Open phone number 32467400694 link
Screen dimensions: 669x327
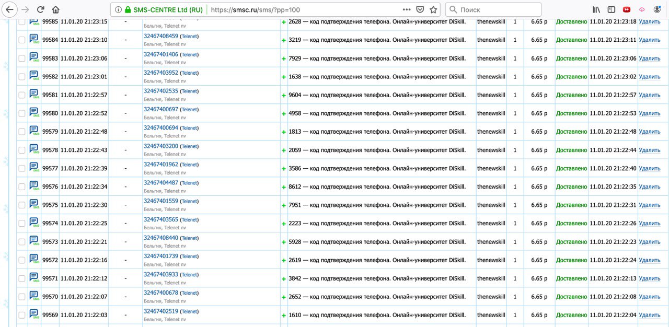click(x=161, y=127)
